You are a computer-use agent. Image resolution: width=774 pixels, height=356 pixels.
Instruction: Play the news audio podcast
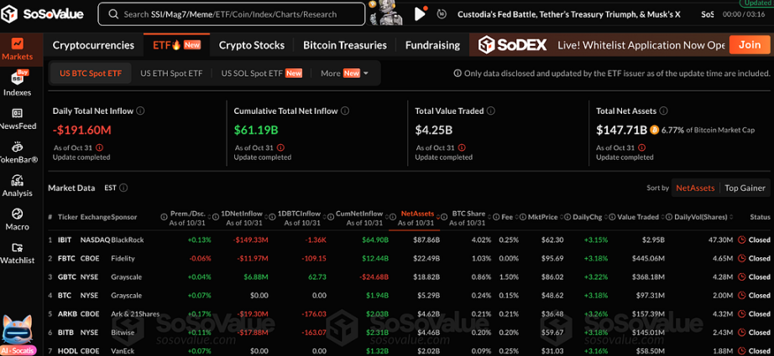click(x=421, y=14)
